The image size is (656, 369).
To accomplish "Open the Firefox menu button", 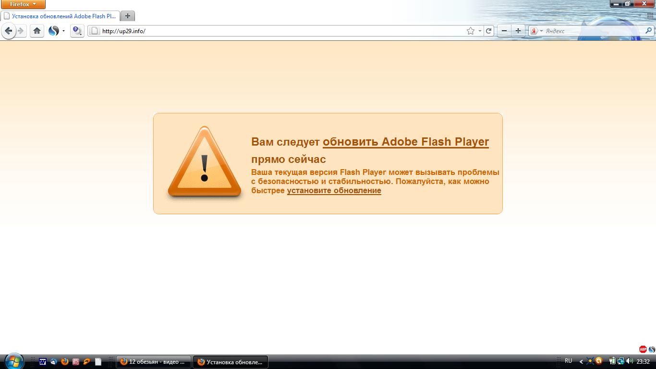I will click(x=23, y=4).
